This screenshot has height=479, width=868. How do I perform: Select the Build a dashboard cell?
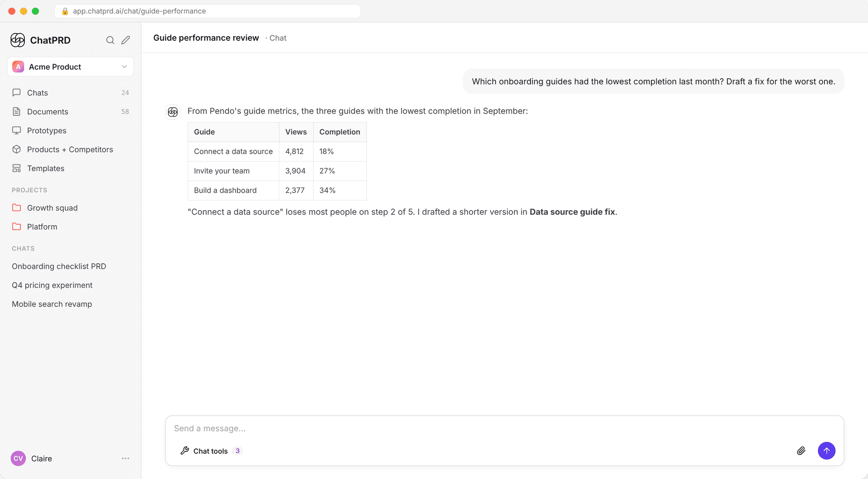233,190
